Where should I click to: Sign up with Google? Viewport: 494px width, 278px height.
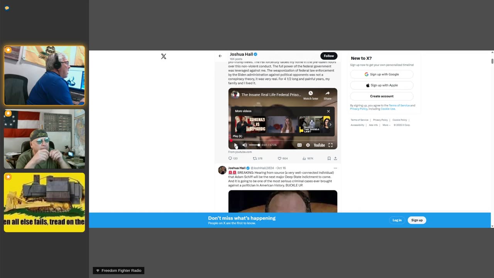pos(382,74)
